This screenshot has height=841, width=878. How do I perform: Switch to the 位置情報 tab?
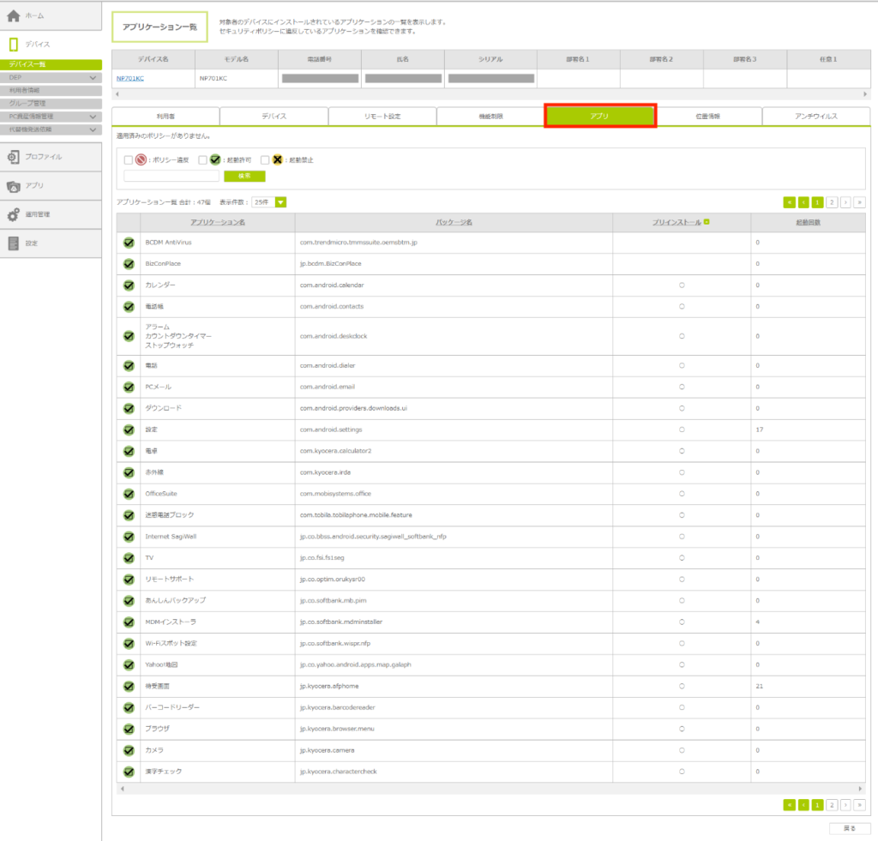click(x=707, y=116)
